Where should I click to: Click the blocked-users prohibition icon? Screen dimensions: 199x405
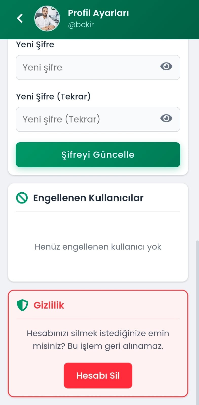point(22,198)
